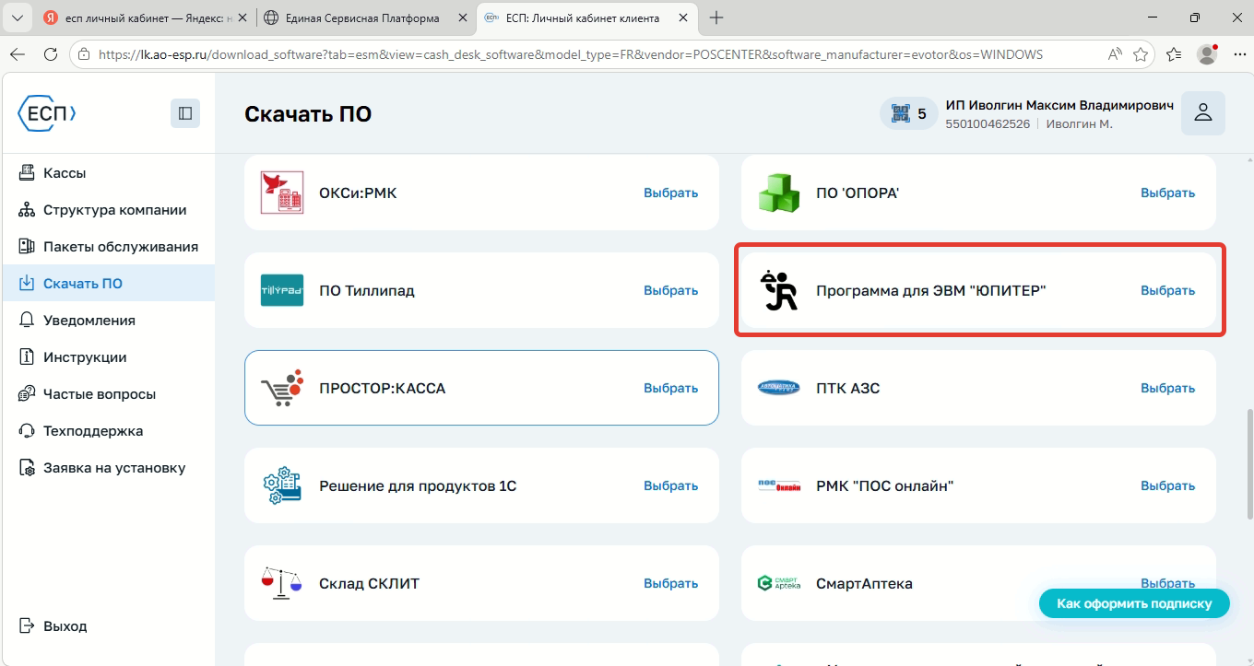Image resolution: width=1254 pixels, height=666 pixels.
Task: Click the ЮПИТЕР program logo
Action: click(779, 290)
